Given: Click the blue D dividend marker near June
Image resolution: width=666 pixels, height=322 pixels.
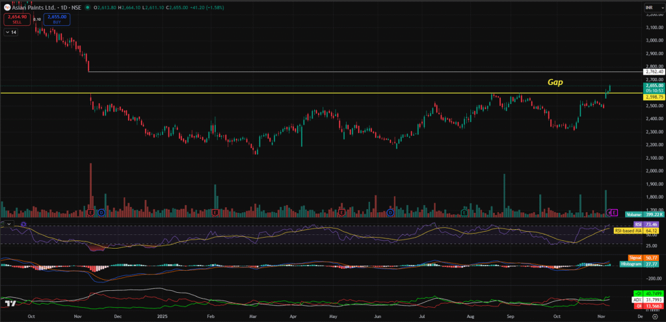Looking at the screenshot, I should (x=390, y=212).
